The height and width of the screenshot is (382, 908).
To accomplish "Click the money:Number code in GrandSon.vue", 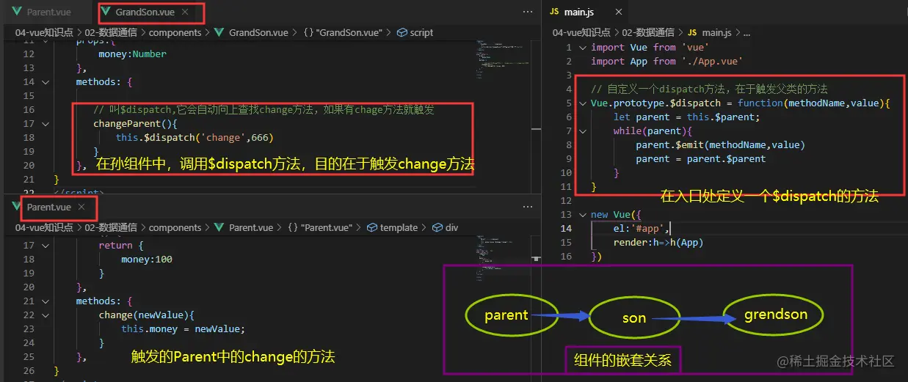I will coord(132,54).
